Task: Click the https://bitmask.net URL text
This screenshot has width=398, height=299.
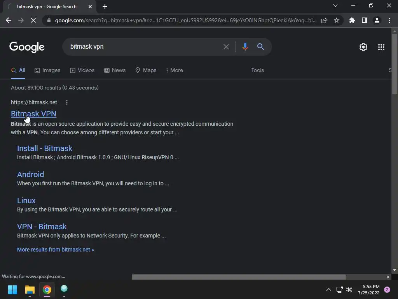Action: 34,102
